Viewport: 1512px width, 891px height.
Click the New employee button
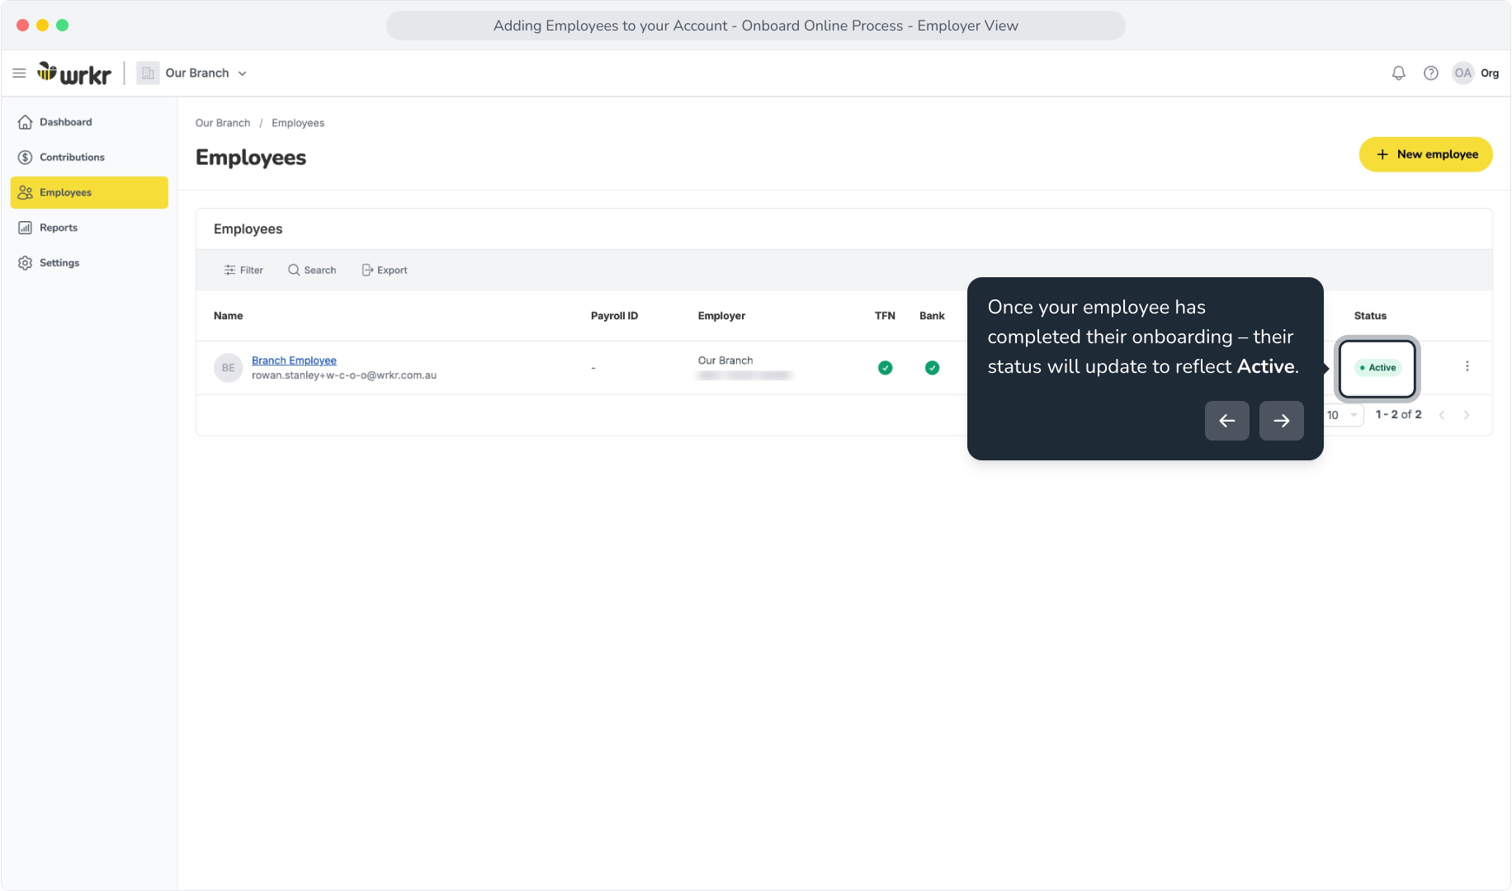click(x=1425, y=154)
